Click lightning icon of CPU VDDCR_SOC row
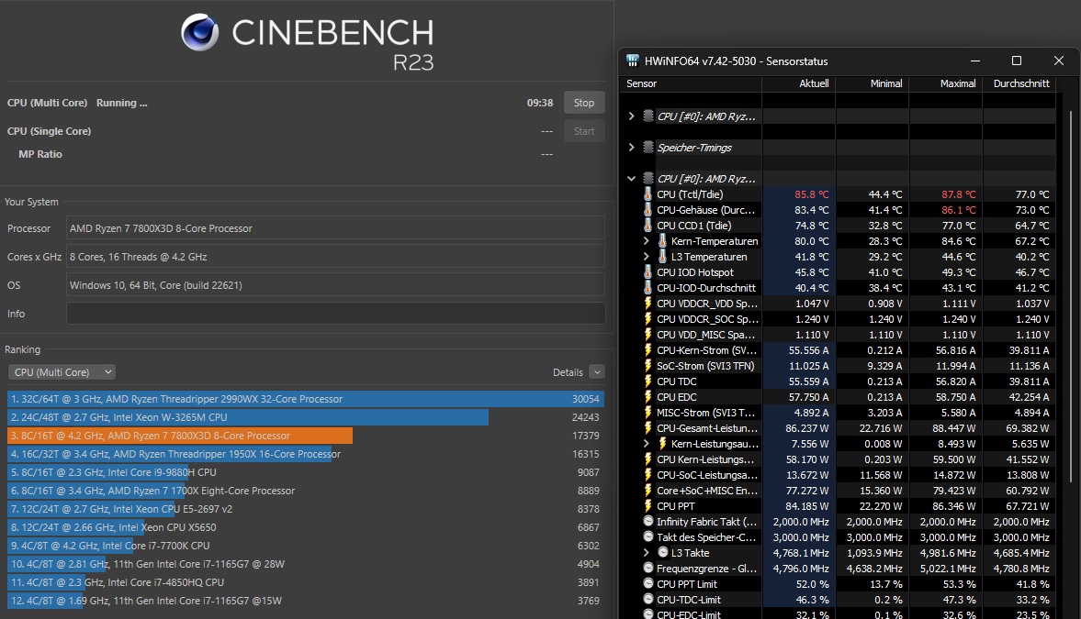 [648, 319]
